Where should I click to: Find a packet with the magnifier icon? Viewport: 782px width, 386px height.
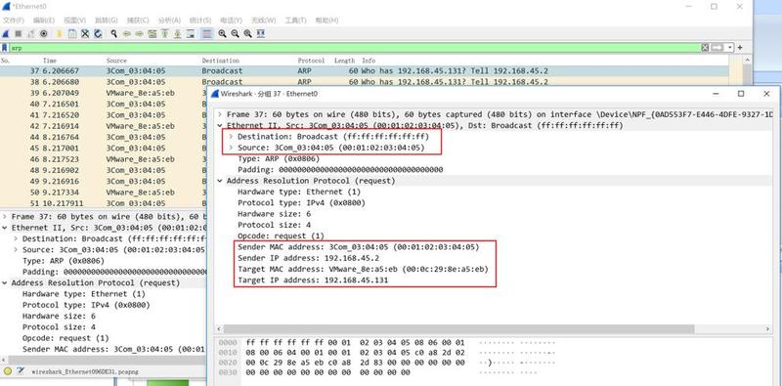pyautogui.click(x=113, y=34)
